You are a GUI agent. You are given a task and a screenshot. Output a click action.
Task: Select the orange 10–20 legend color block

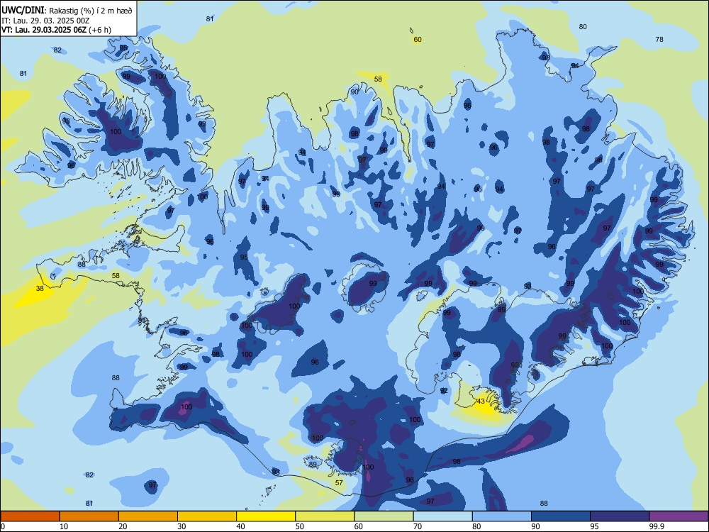(89, 516)
